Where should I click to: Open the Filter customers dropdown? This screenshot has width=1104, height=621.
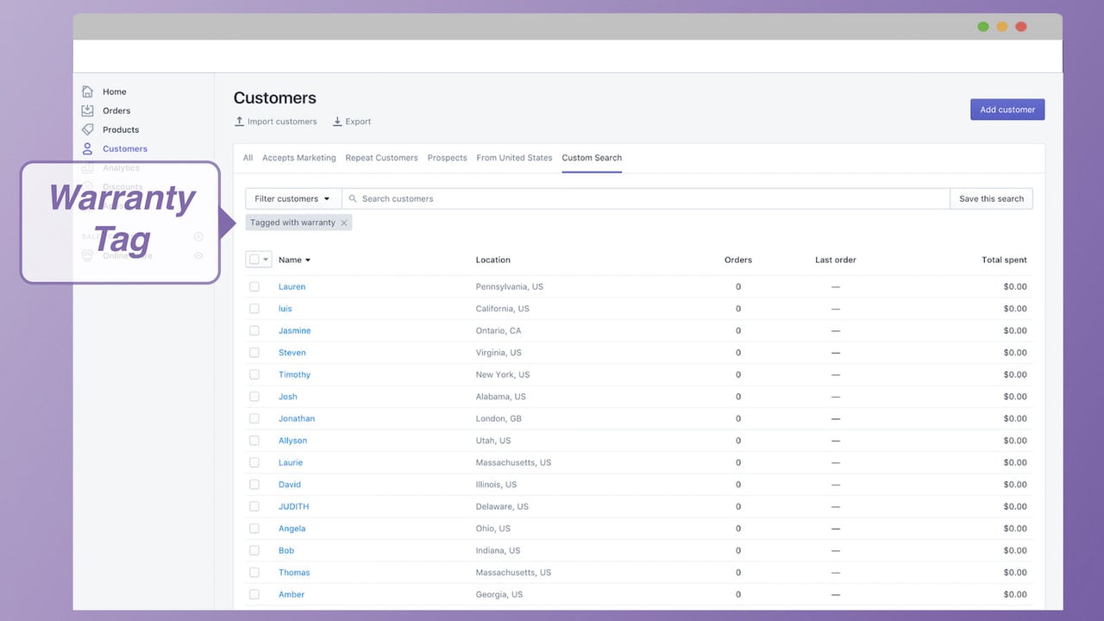[x=293, y=198]
